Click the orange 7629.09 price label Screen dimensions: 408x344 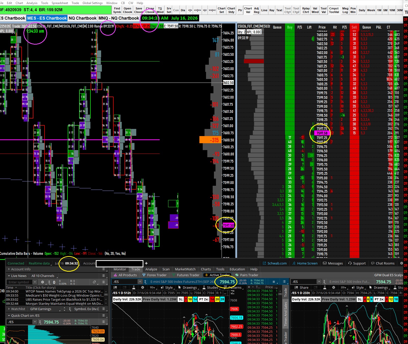[98, 331]
